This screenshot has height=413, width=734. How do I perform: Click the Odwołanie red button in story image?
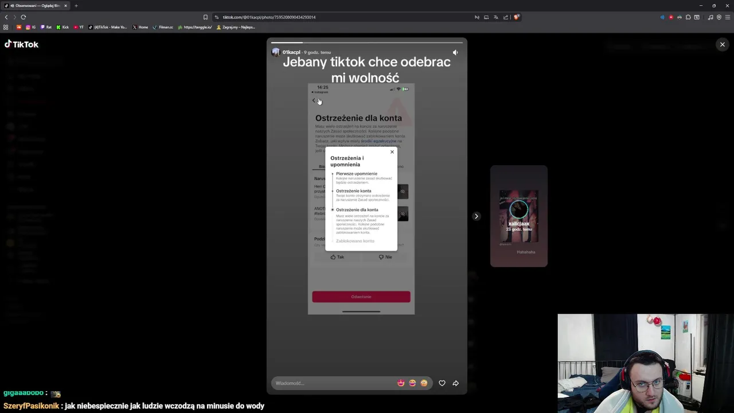pos(361,297)
